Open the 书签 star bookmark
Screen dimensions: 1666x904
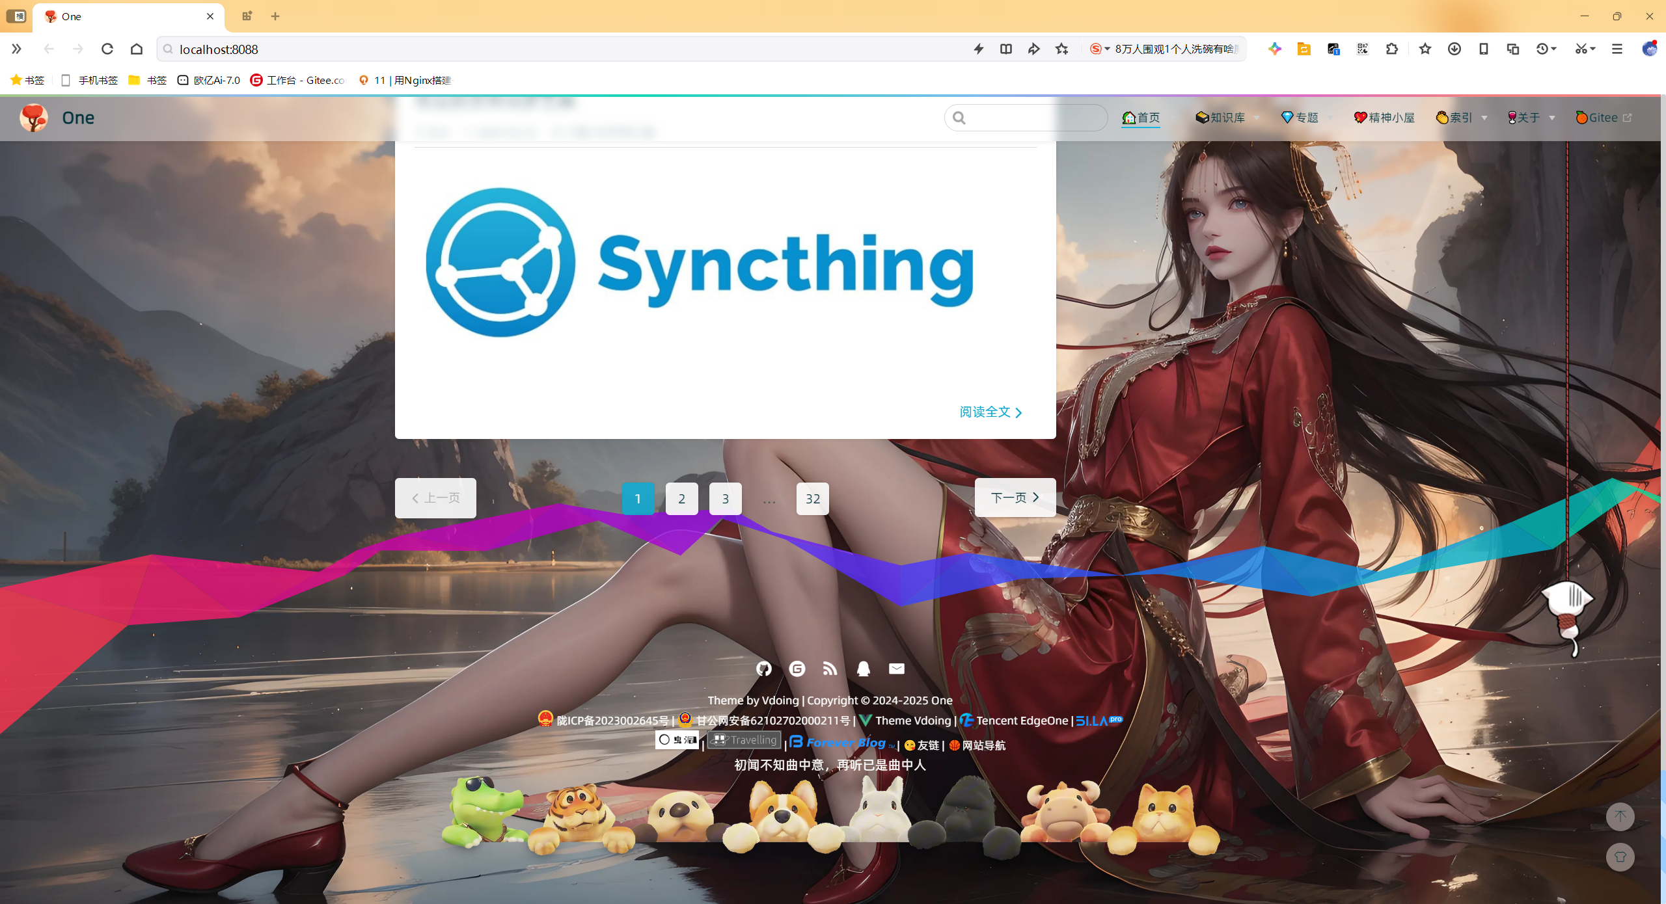(27, 80)
